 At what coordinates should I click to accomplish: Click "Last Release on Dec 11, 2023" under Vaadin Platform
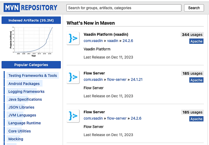pos(108,57)
